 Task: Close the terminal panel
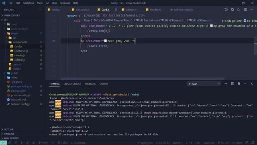pyautogui.click(x=252, y=84)
